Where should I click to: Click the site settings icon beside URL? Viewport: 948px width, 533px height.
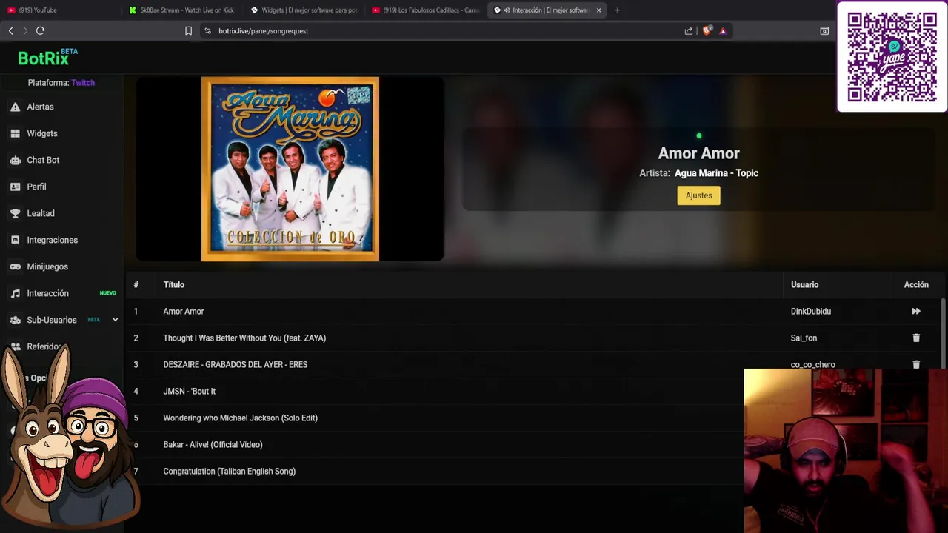click(207, 30)
